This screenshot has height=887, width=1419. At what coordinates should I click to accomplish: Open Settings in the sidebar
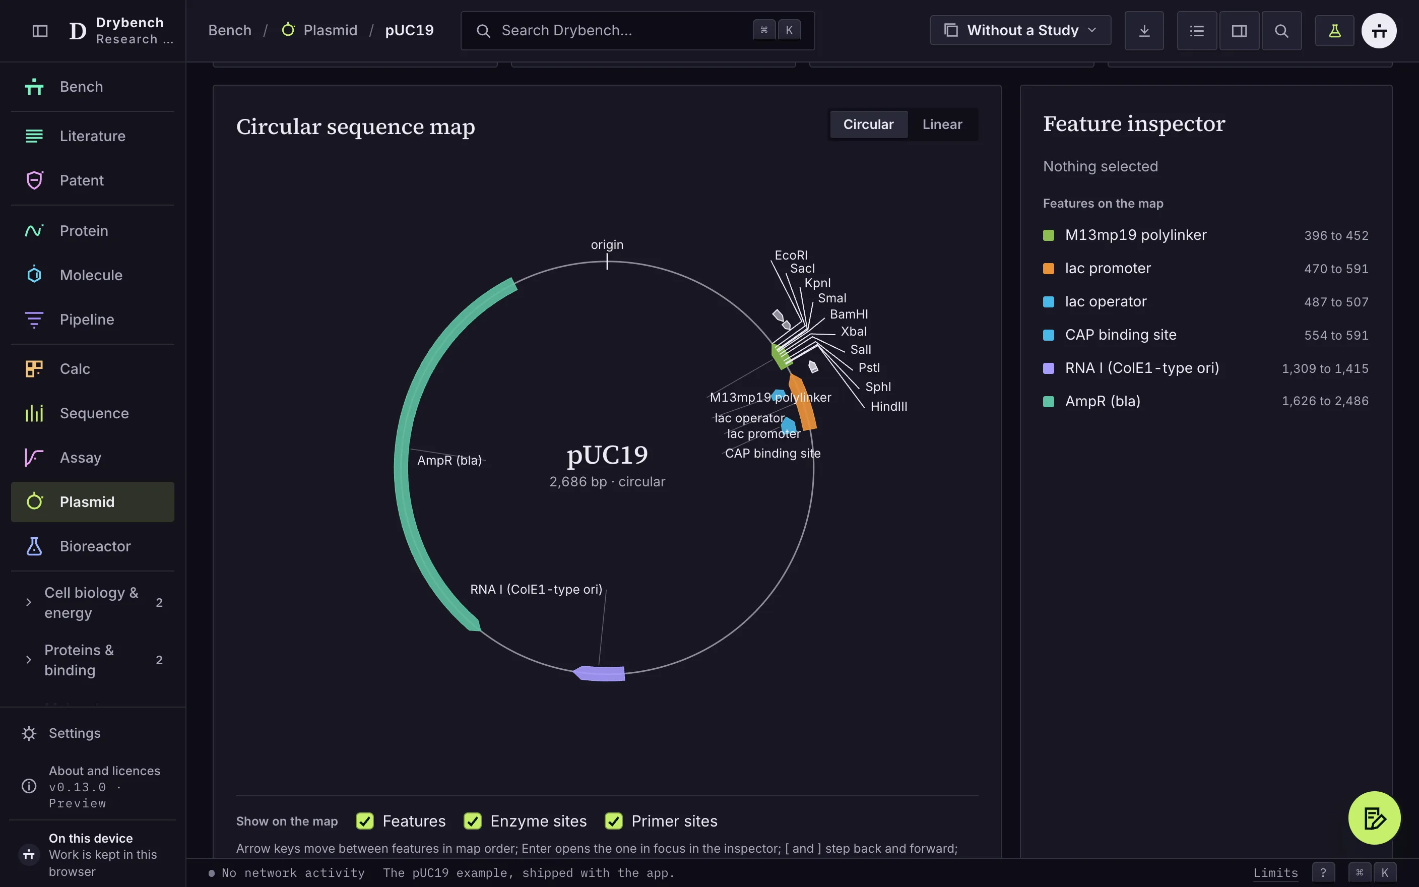click(x=93, y=733)
